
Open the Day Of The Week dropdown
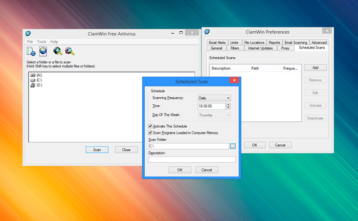(x=214, y=115)
